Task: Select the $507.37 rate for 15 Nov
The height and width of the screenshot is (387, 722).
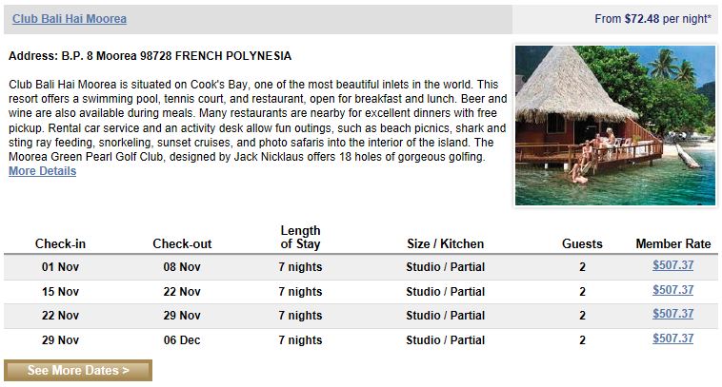Action: coord(672,290)
